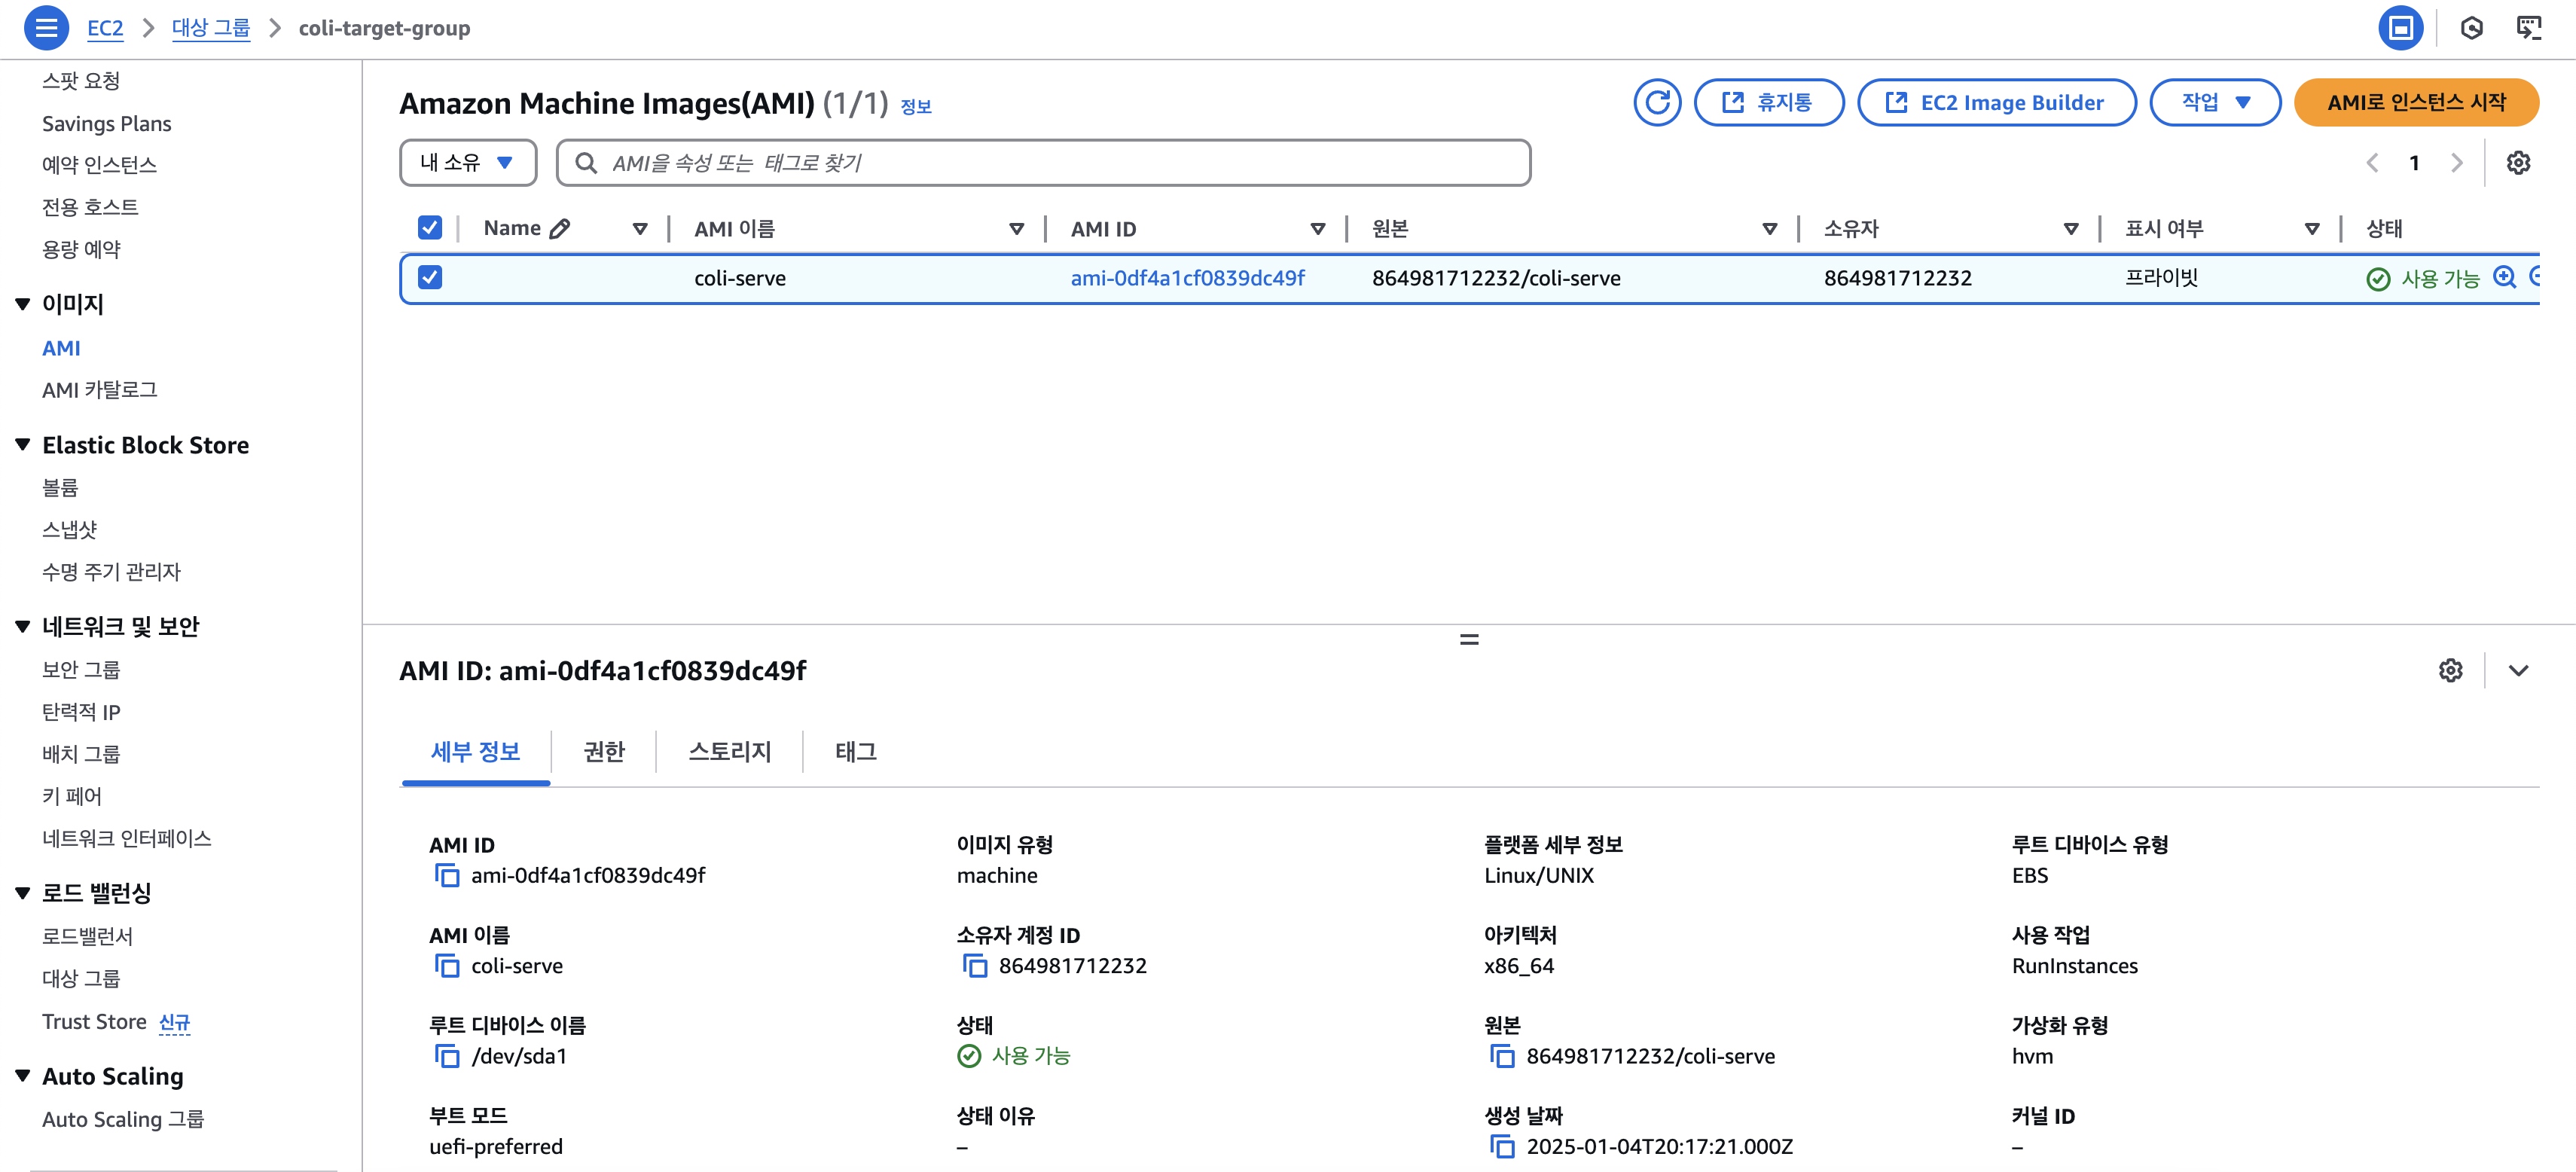Click EC2 breadcrumb link
This screenshot has width=2576, height=1172.
[x=105, y=28]
